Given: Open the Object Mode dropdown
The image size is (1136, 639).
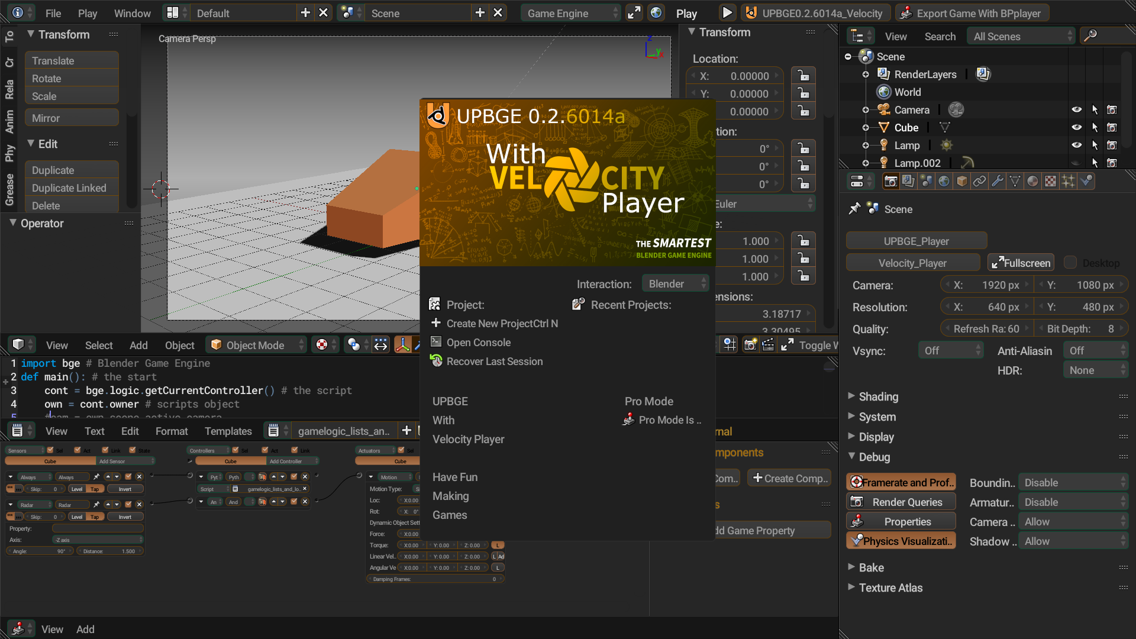Looking at the screenshot, I should [x=256, y=345].
